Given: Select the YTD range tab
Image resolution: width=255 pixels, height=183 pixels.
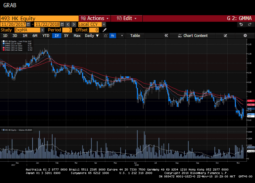Looking at the screenshot, I should (x=46, y=36).
